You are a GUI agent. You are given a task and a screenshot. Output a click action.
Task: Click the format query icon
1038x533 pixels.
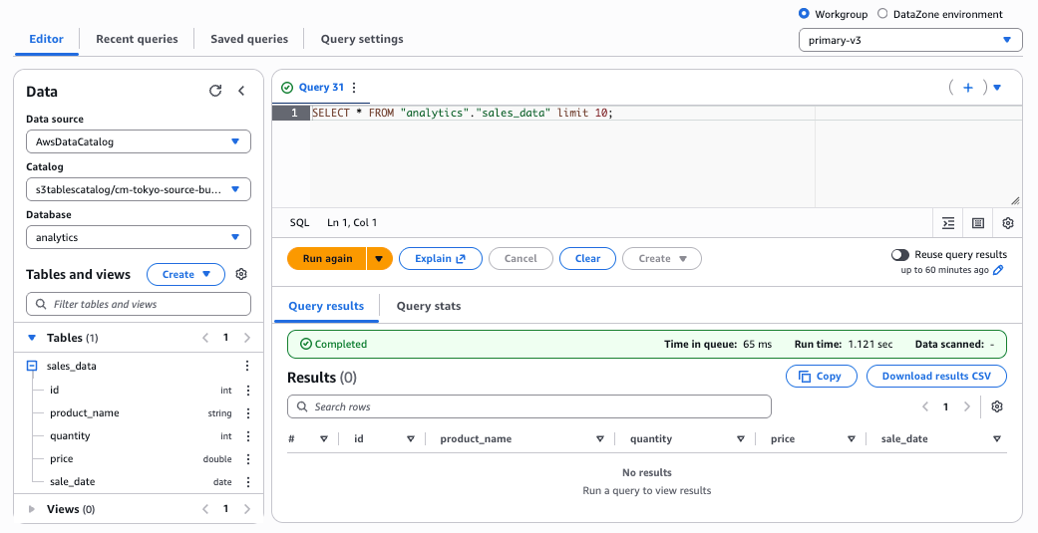pyautogui.click(x=948, y=223)
